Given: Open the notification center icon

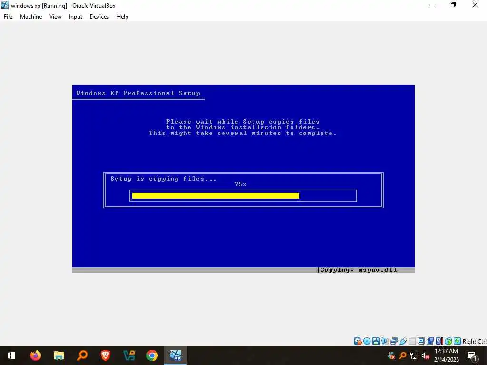Looking at the screenshot, I should coord(472,355).
